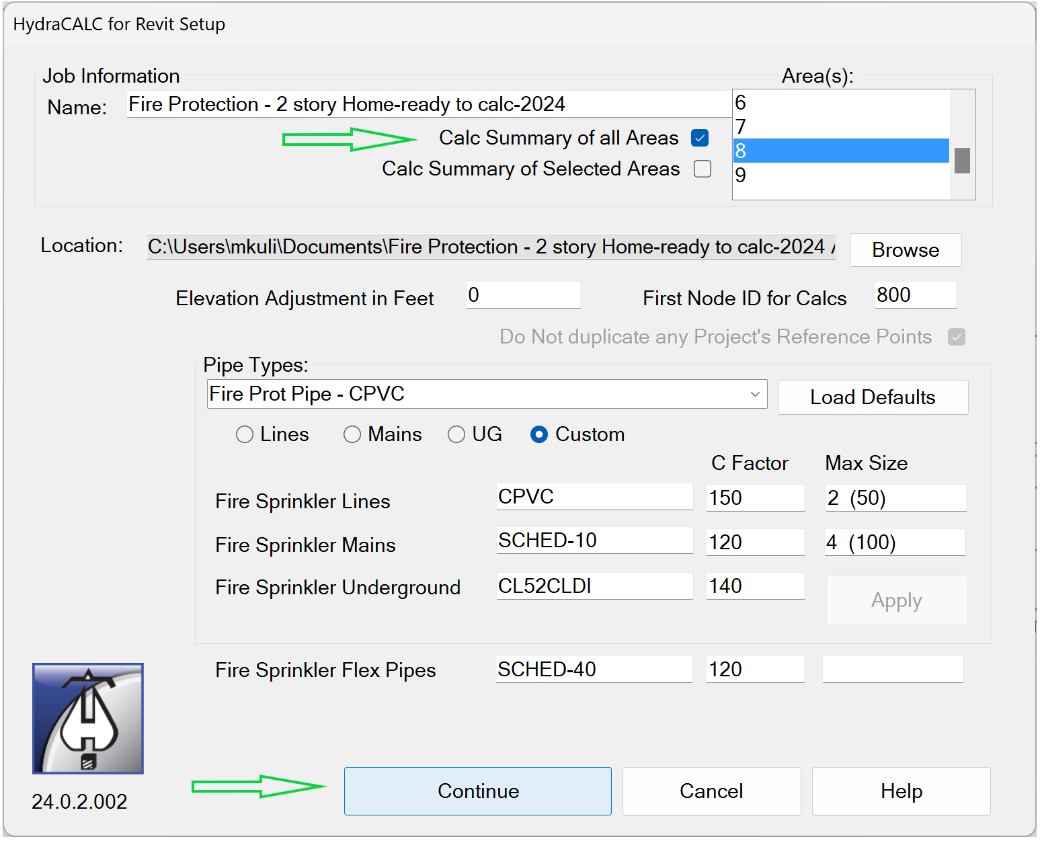Click the Location path field

pyautogui.click(x=491, y=247)
